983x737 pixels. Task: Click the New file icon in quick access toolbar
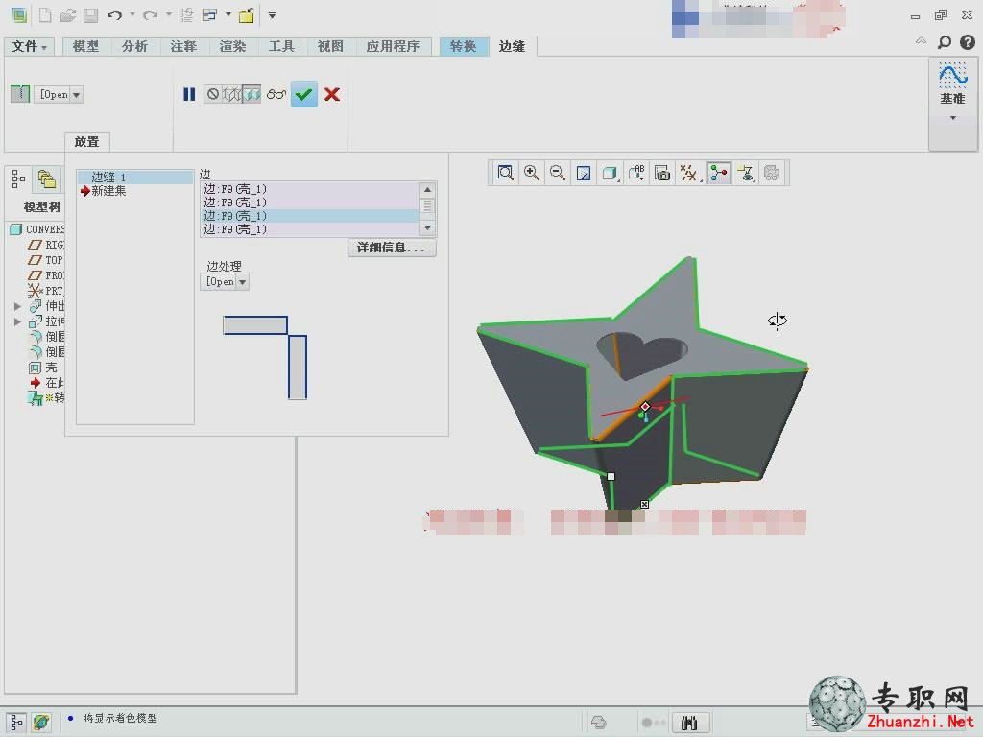45,15
